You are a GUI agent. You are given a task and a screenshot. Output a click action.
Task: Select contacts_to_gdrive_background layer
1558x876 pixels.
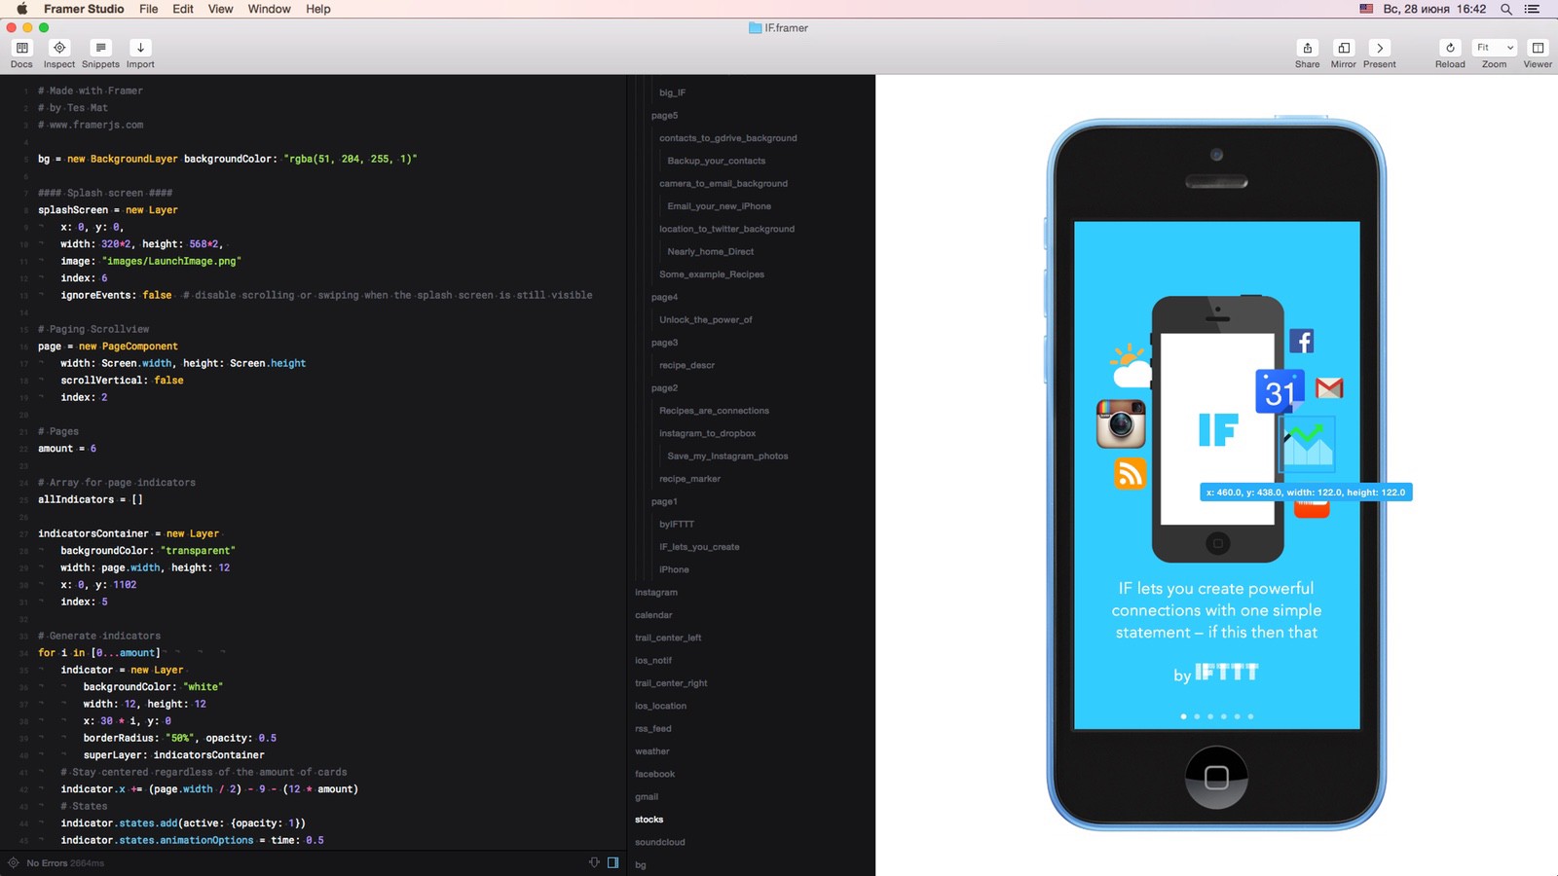727,138
